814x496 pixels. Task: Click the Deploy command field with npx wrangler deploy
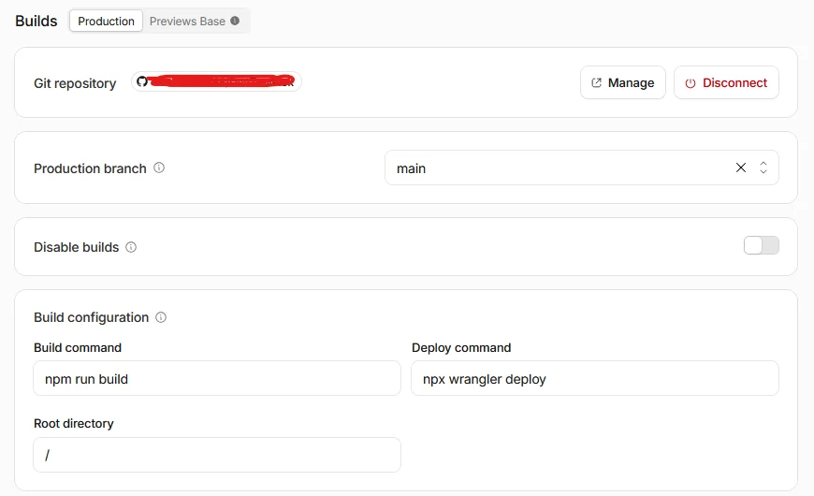(x=595, y=379)
